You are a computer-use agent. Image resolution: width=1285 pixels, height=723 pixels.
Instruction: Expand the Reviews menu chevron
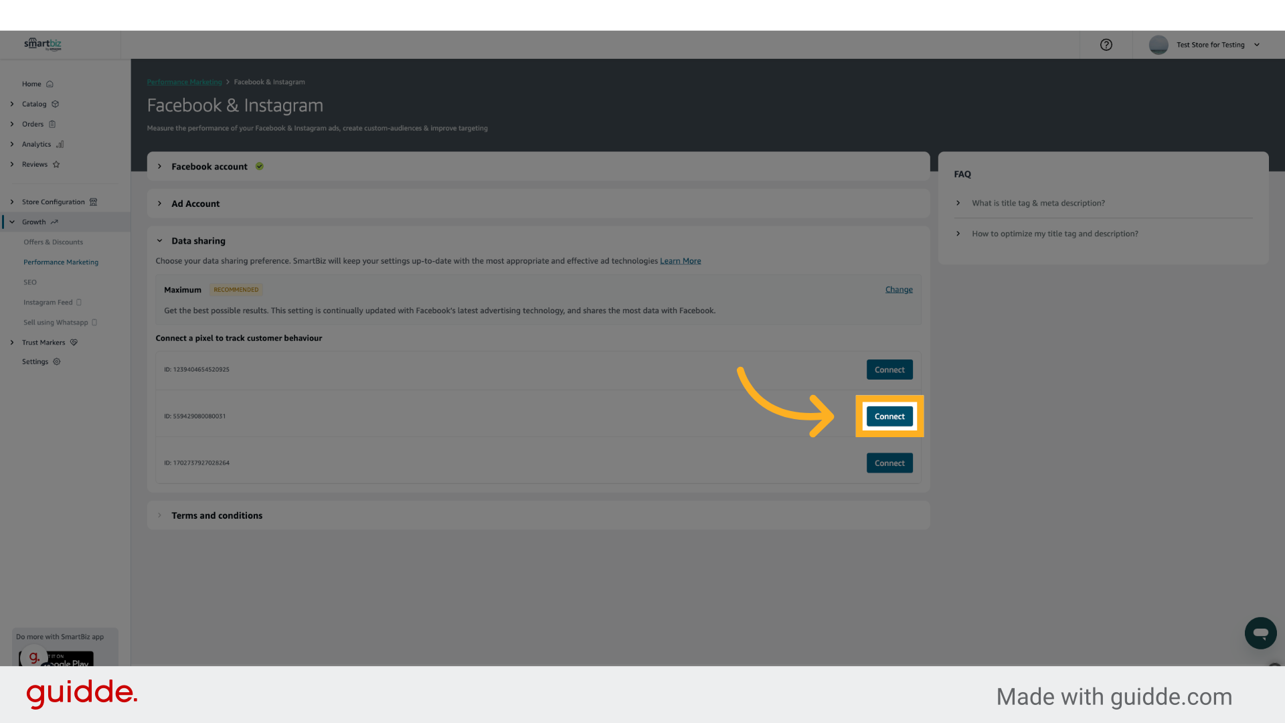(x=12, y=164)
